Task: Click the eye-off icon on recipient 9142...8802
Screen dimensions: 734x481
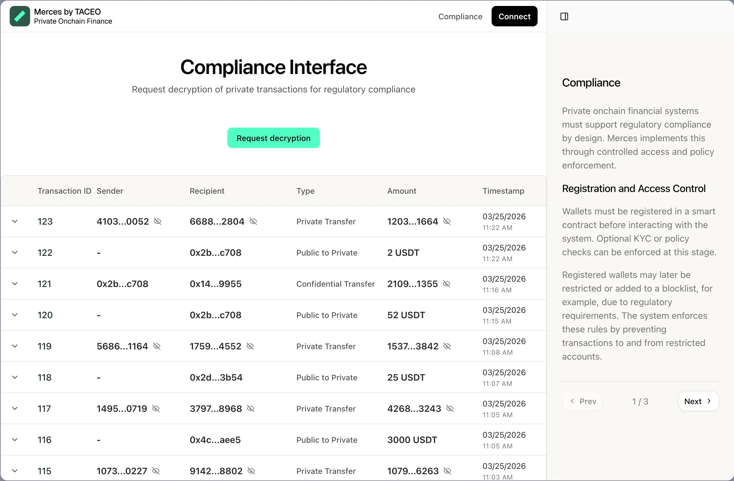Action: (x=251, y=471)
